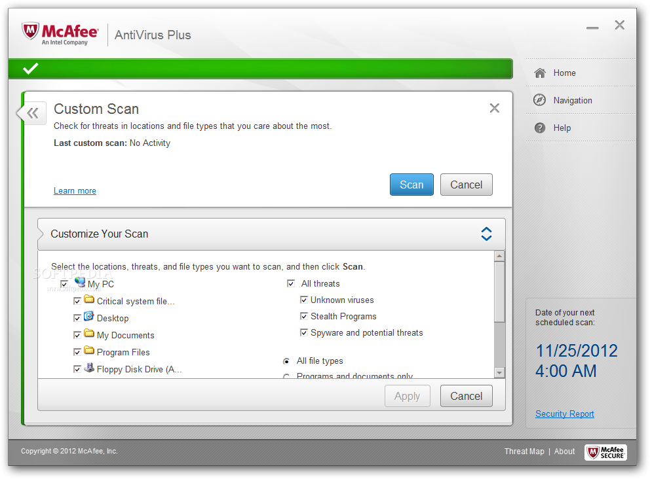The image size is (650, 479).
Task: Open the Threat Map link
Action: 524,452
